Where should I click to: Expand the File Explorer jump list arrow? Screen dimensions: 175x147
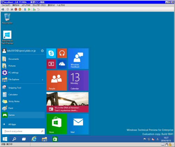tap(42, 80)
